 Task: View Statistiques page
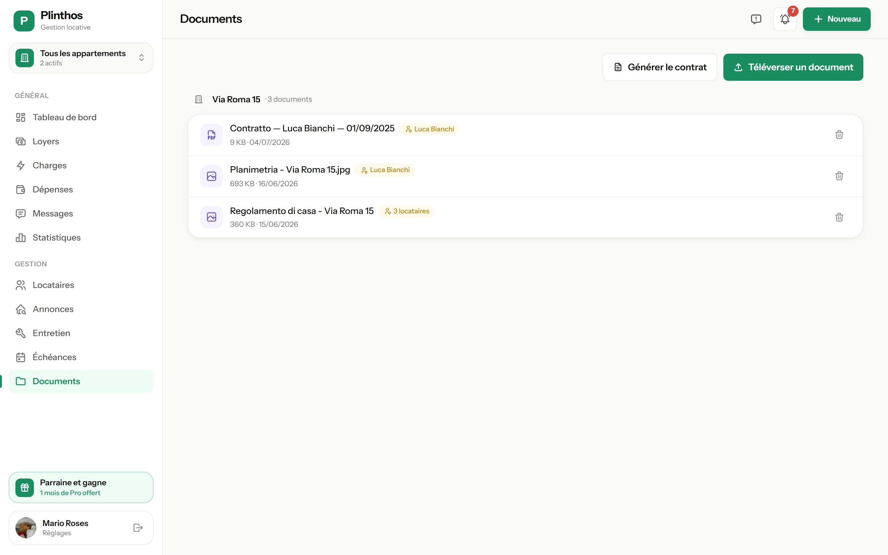[81, 237]
